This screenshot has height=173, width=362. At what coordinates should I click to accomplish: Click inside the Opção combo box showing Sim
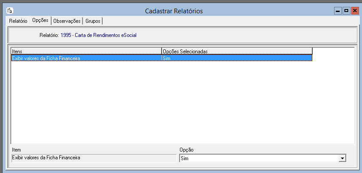coord(258,158)
